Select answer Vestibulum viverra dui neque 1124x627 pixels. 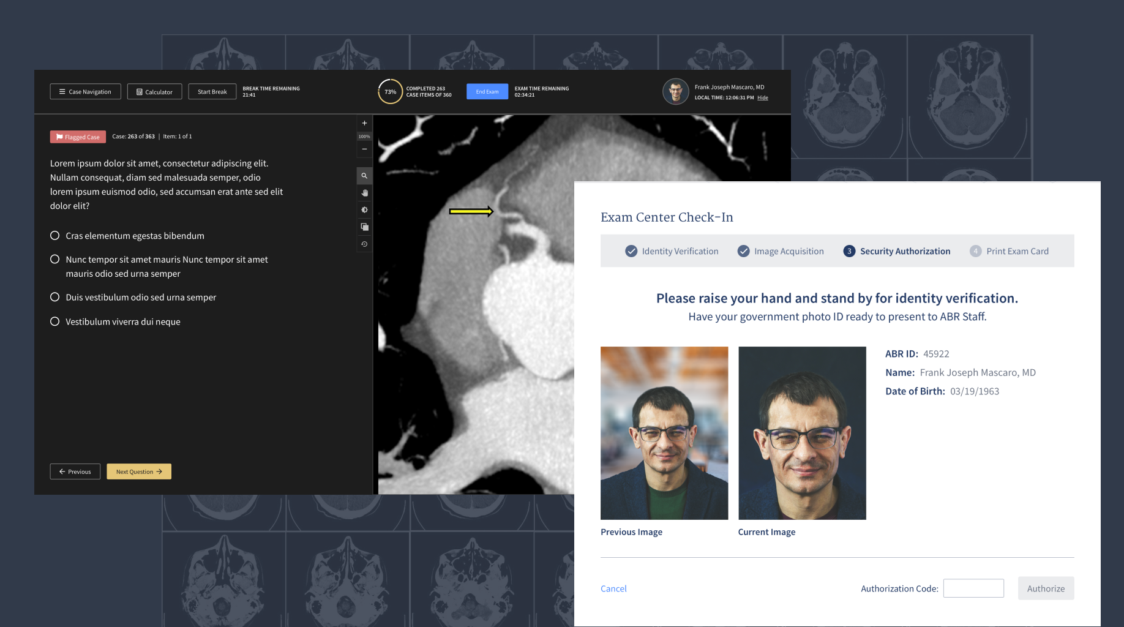point(115,321)
